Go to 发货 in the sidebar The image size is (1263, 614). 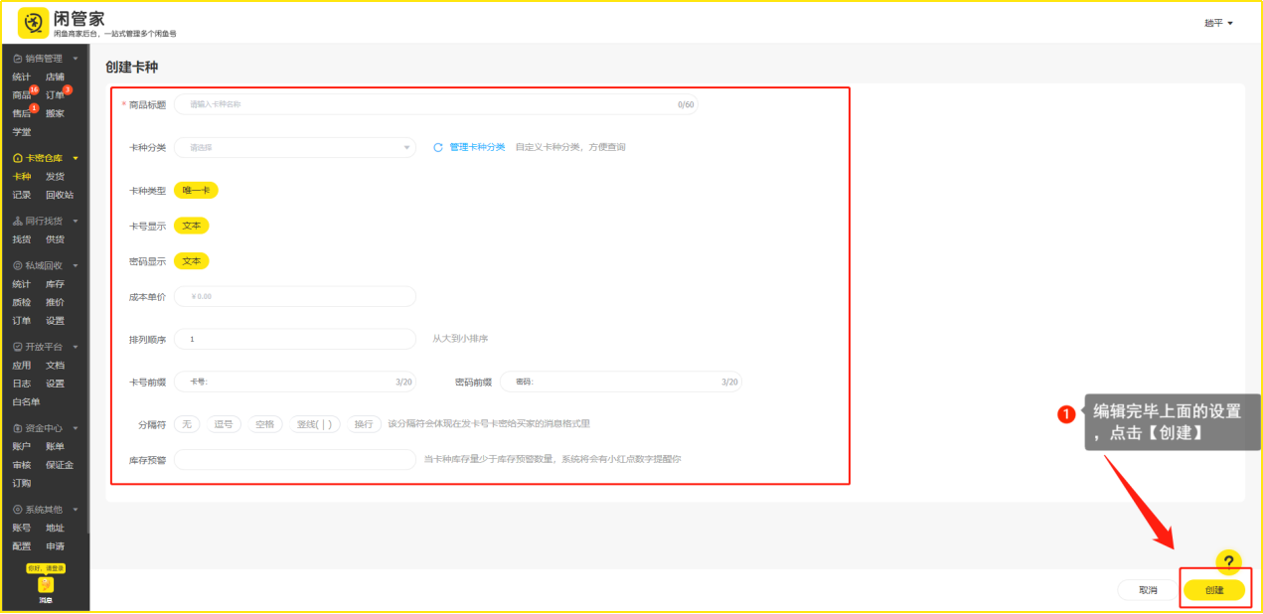tap(55, 177)
